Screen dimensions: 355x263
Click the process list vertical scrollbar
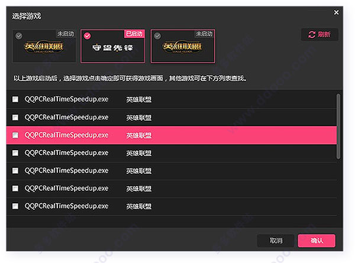(338, 126)
